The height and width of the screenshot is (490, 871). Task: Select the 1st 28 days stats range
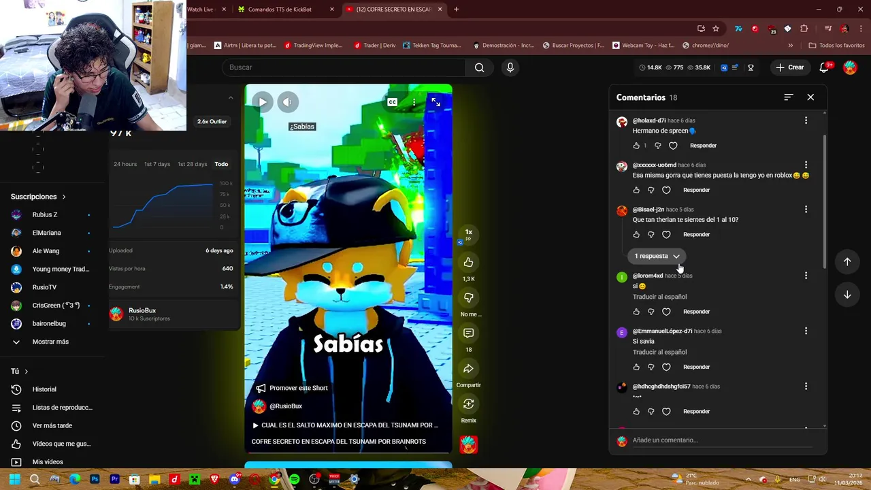pos(192,164)
